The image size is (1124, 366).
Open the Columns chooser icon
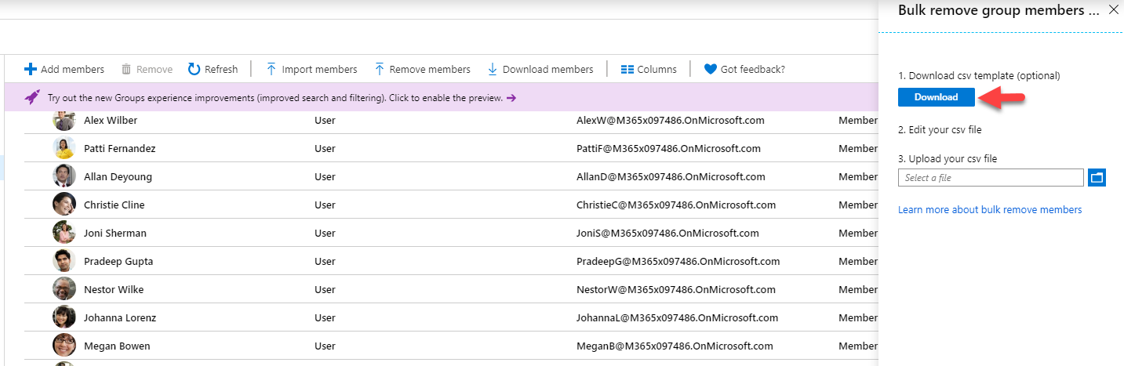pos(627,69)
